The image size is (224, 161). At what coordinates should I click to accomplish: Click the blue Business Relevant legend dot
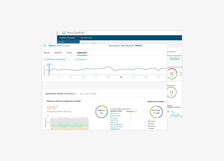[149, 121]
